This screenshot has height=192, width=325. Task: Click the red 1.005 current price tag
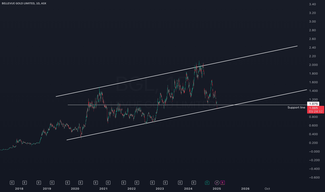pos(313,108)
